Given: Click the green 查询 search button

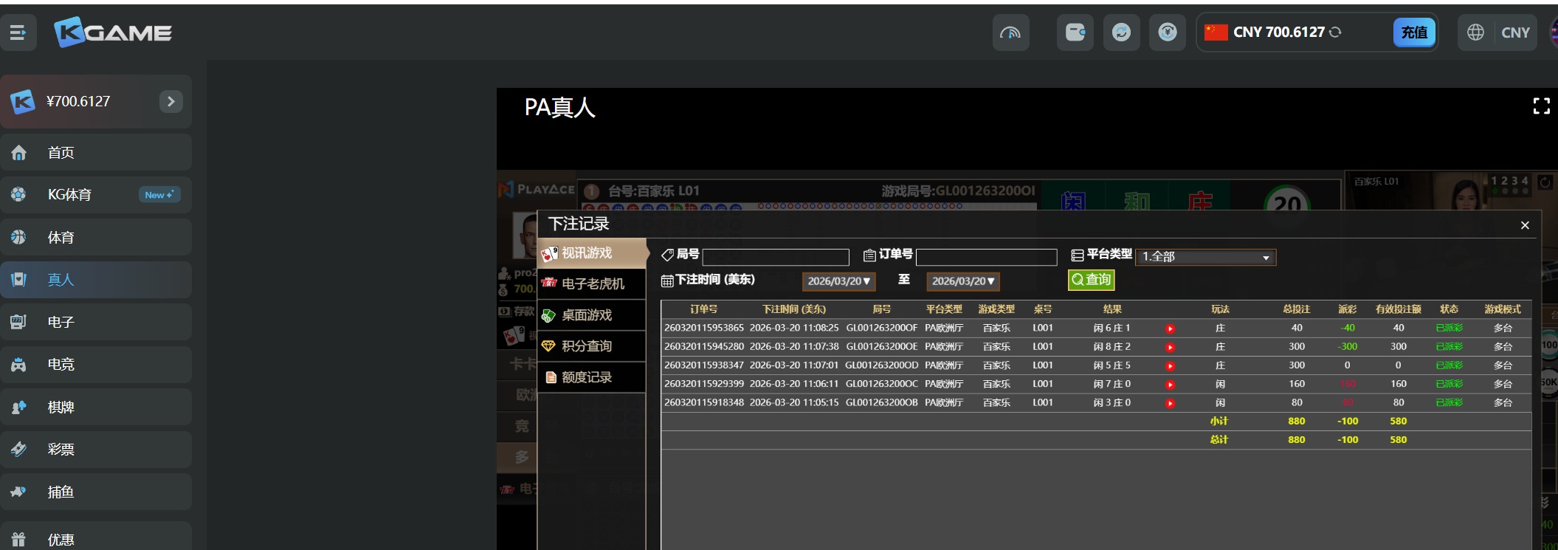Looking at the screenshot, I should (1091, 280).
